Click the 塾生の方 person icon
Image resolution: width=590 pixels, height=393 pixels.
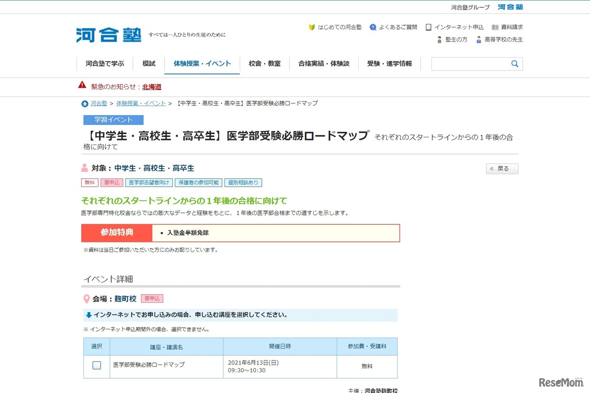click(439, 40)
